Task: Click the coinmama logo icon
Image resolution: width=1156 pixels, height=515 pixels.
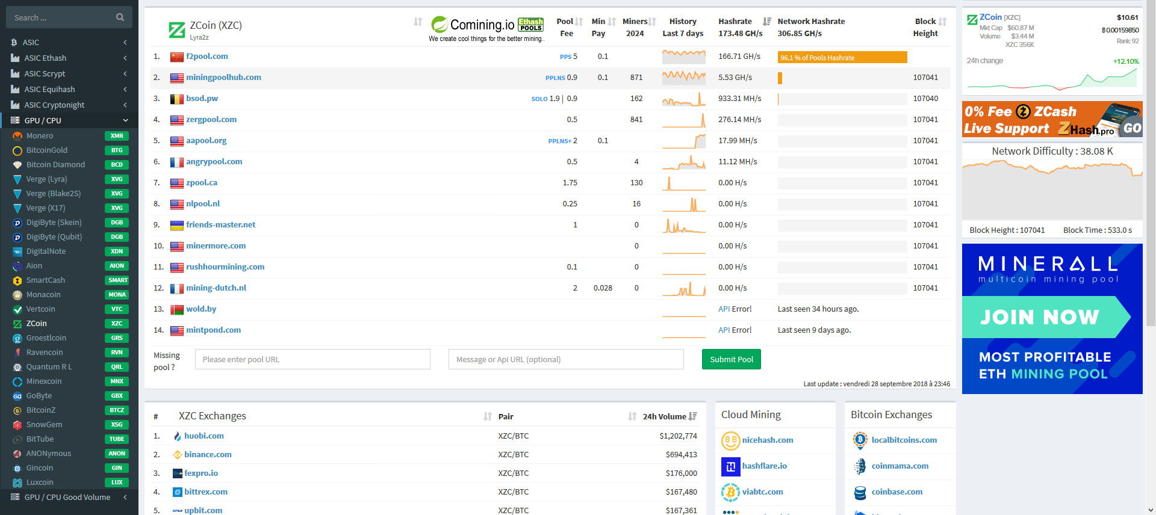Action: pos(860,466)
